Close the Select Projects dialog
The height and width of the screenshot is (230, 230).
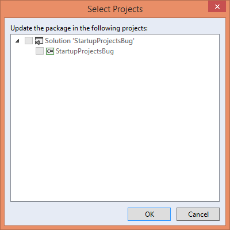[217, 6]
